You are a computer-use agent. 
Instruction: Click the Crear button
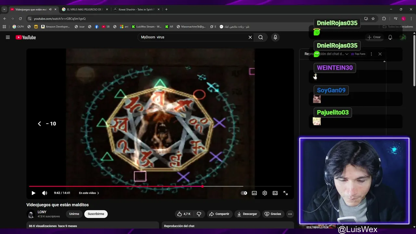[374, 37]
